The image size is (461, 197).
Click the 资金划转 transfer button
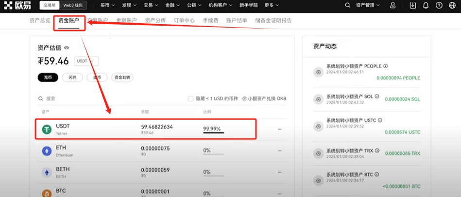[122, 77]
